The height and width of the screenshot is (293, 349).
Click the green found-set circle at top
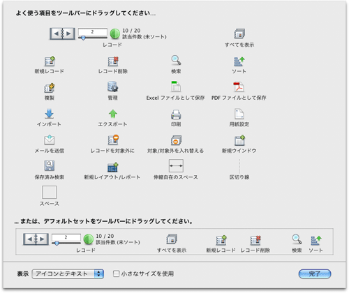point(114,34)
